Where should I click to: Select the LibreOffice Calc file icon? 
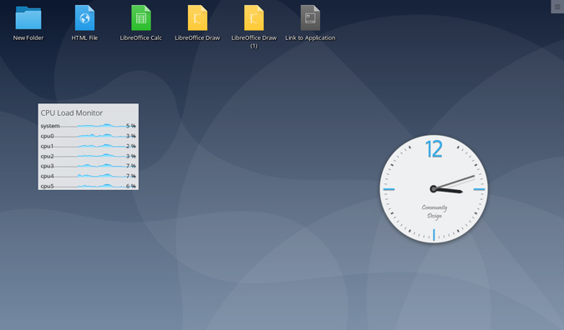tap(141, 18)
